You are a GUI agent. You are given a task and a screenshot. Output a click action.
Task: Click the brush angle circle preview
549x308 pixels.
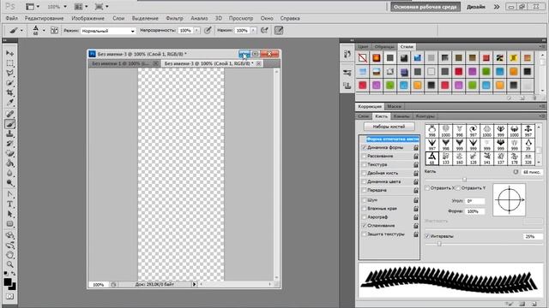[x=510, y=199]
